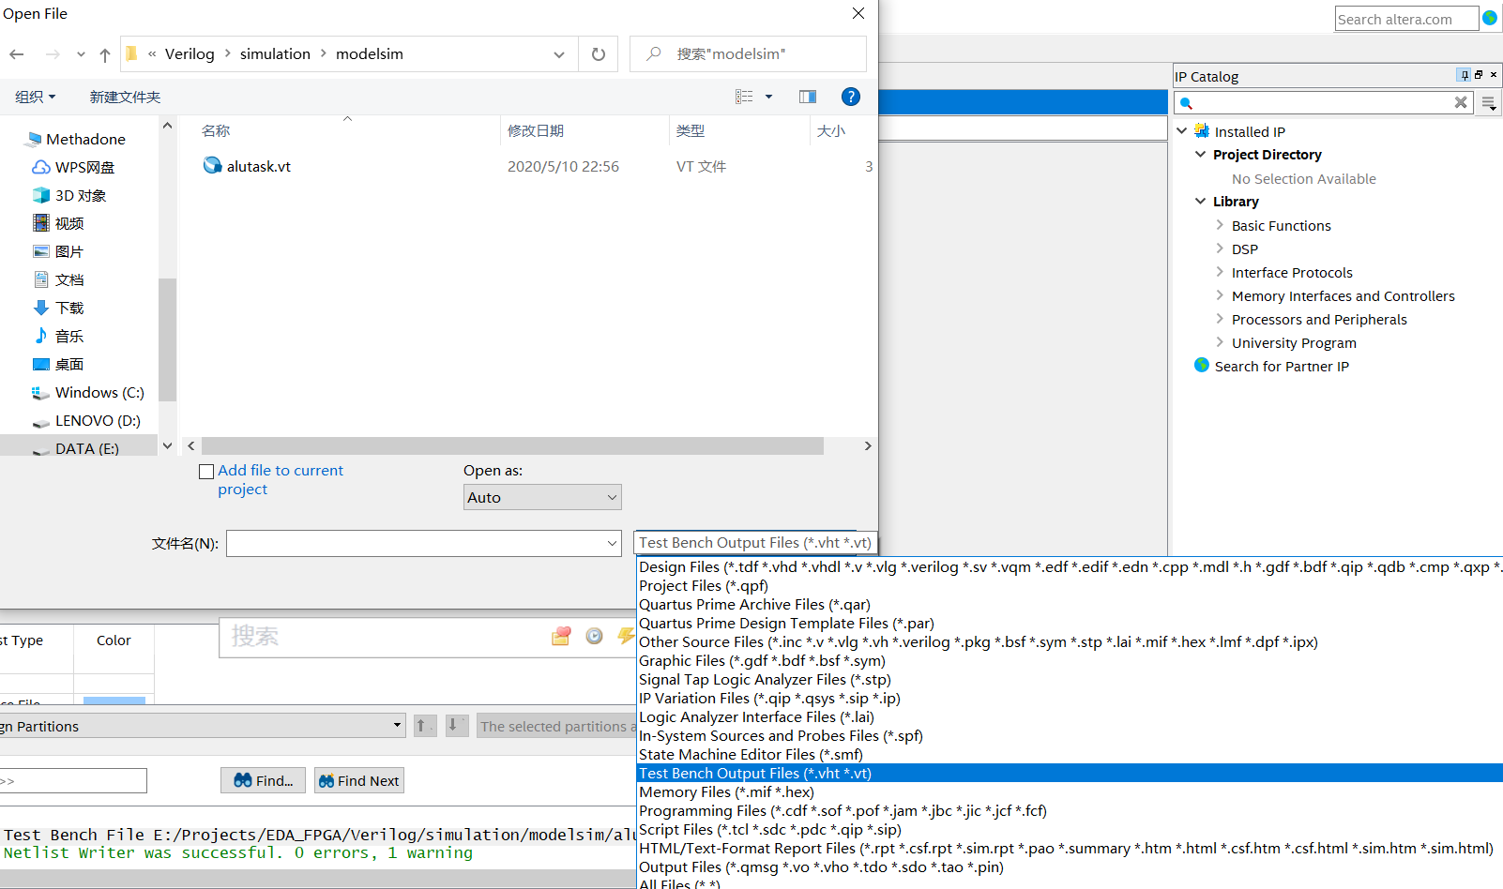Click the clock history icon near the search field
This screenshot has width=1503, height=889.
click(594, 636)
